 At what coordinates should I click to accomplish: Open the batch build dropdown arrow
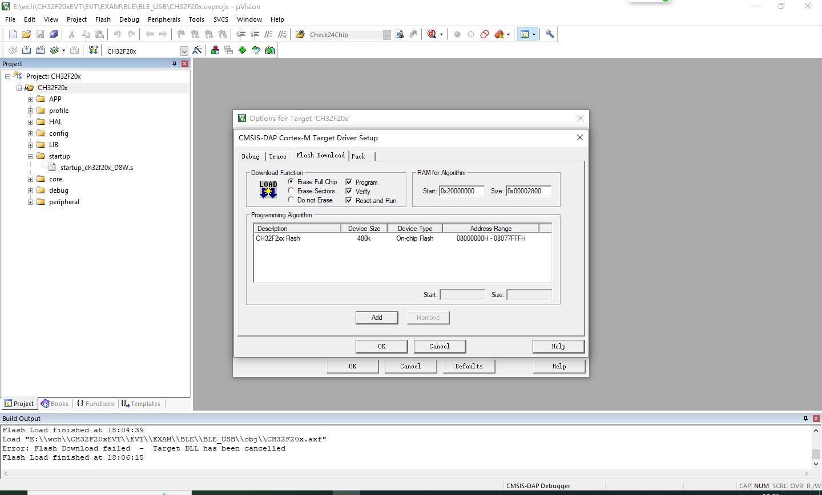point(63,50)
